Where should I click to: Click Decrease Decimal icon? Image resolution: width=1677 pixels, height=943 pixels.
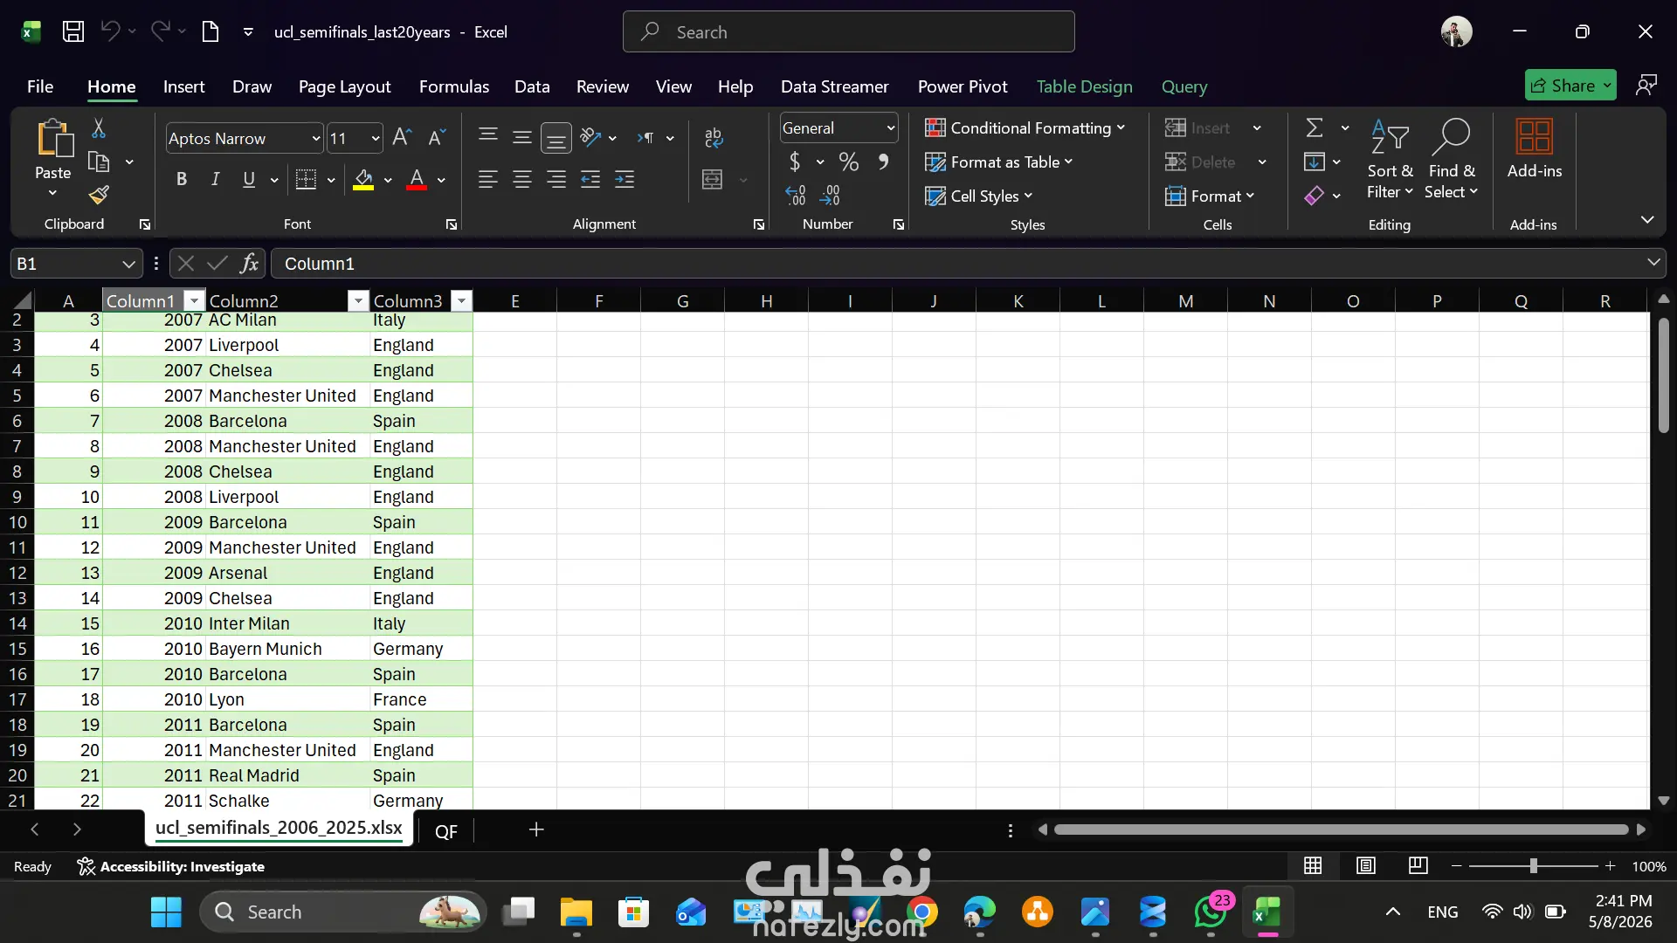click(x=830, y=195)
